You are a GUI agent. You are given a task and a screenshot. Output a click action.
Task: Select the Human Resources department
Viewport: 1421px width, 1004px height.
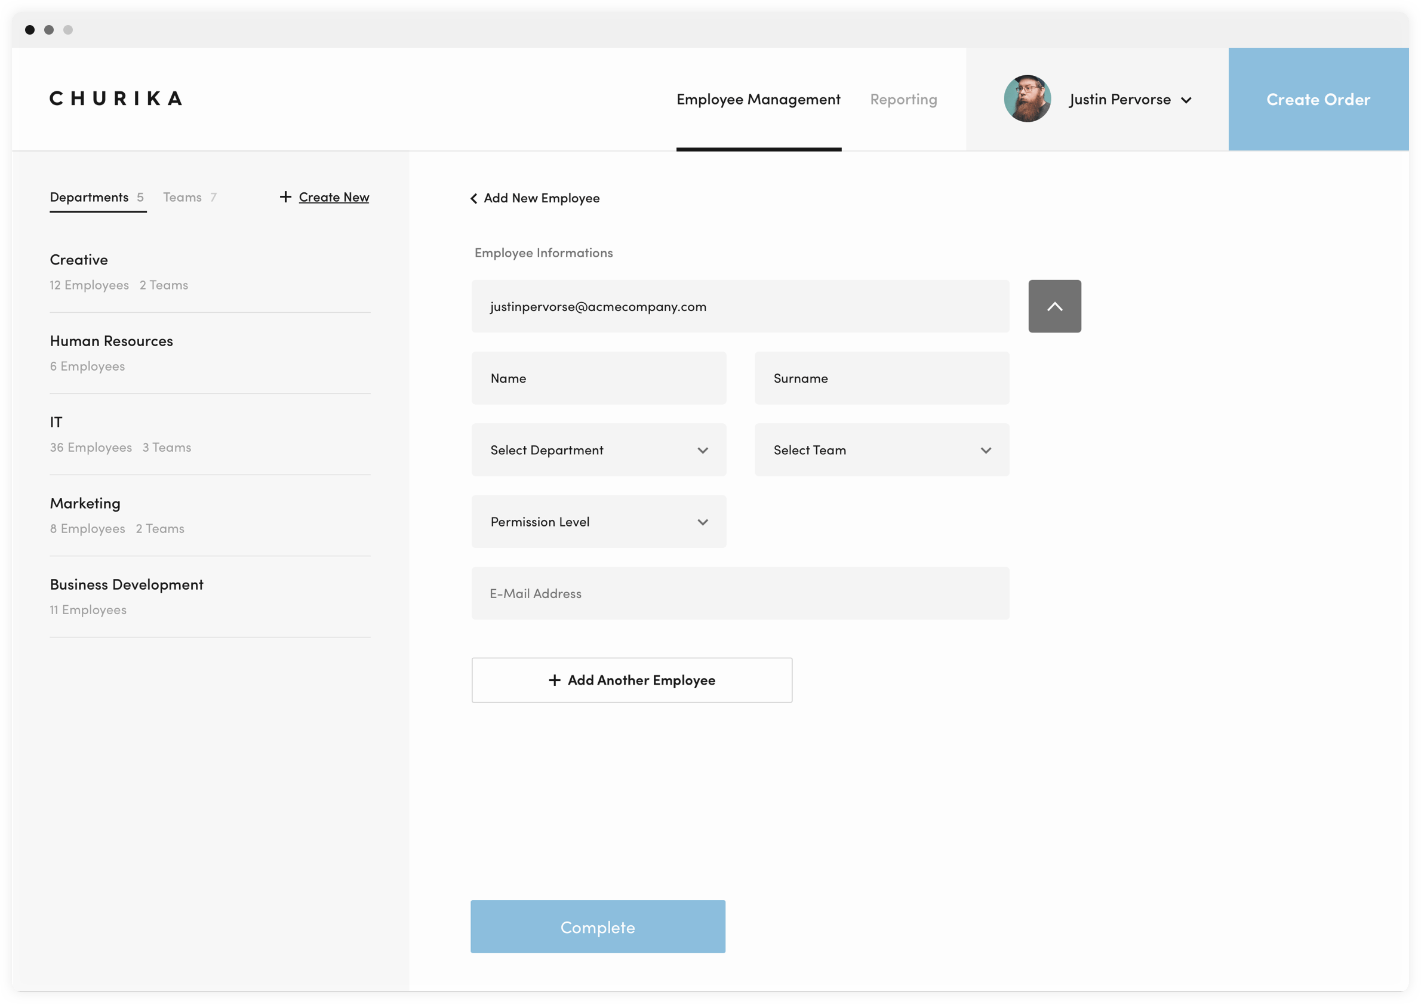pyautogui.click(x=210, y=353)
